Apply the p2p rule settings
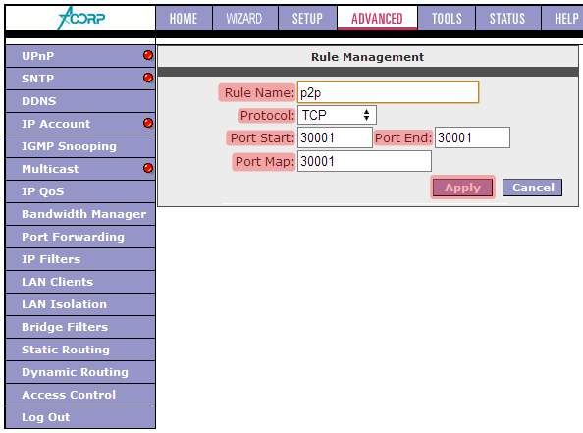 (x=462, y=188)
